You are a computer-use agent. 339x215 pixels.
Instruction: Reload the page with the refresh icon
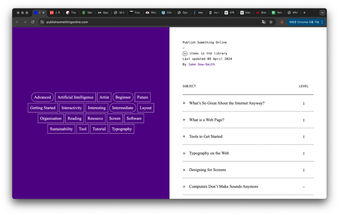pos(33,22)
